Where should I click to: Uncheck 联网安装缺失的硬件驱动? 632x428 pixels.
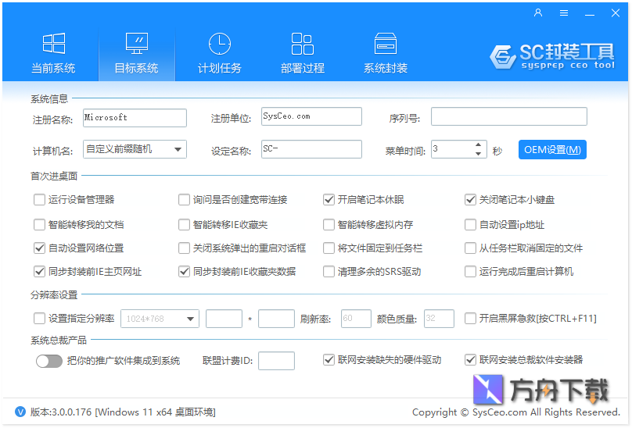tap(329, 359)
